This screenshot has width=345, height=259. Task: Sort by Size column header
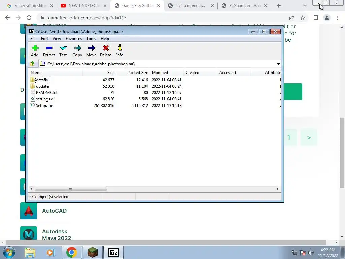click(99, 73)
